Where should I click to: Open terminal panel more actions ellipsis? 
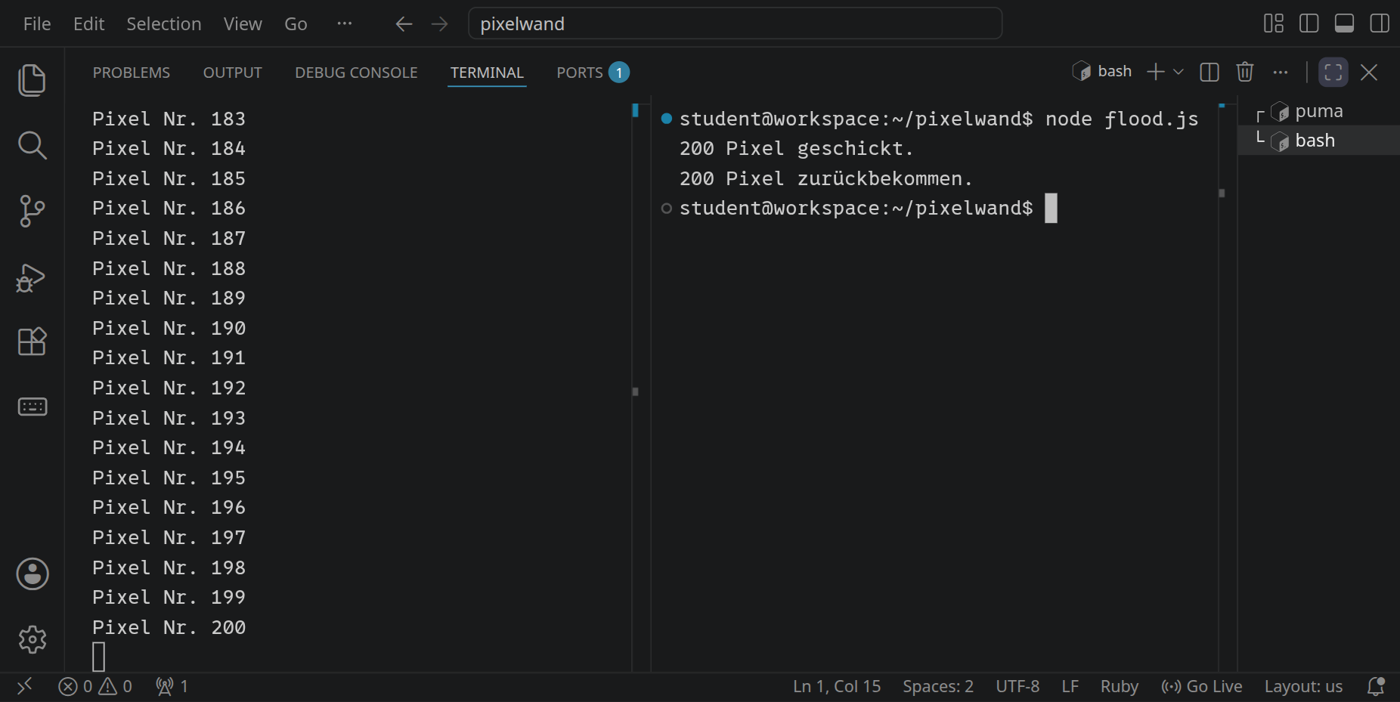[x=1280, y=73]
